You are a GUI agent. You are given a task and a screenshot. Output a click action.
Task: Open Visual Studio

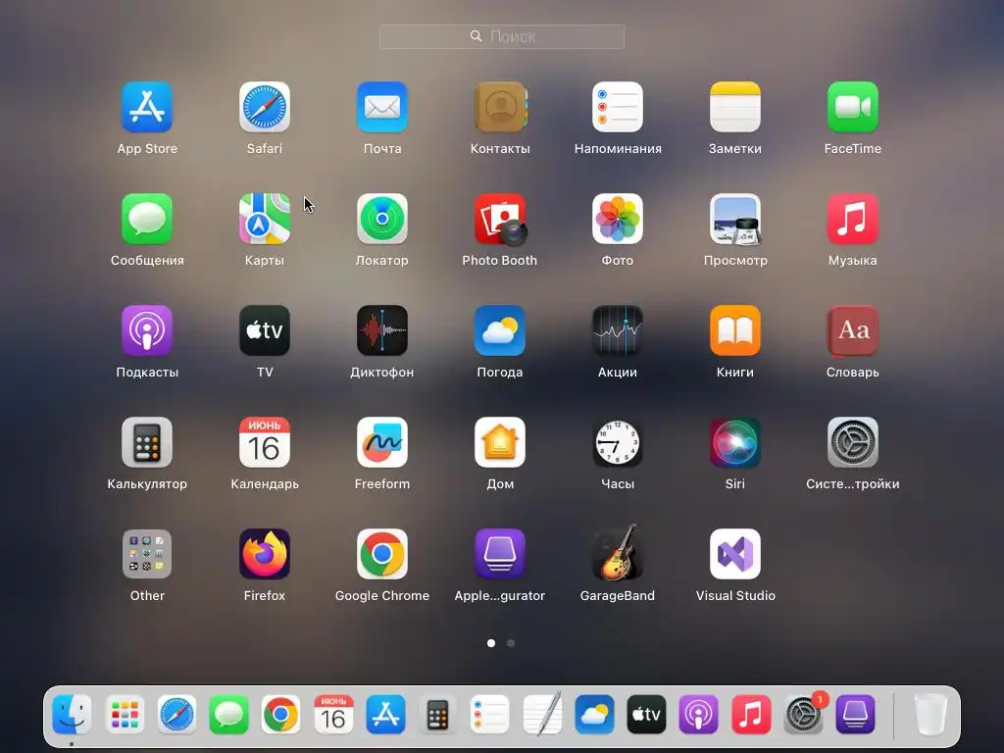pos(735,554)
